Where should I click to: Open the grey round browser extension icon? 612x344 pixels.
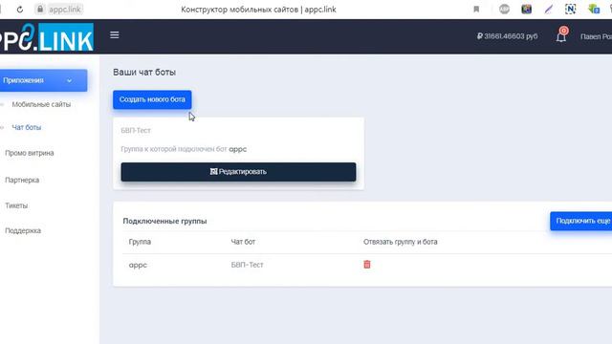[504, 9]
